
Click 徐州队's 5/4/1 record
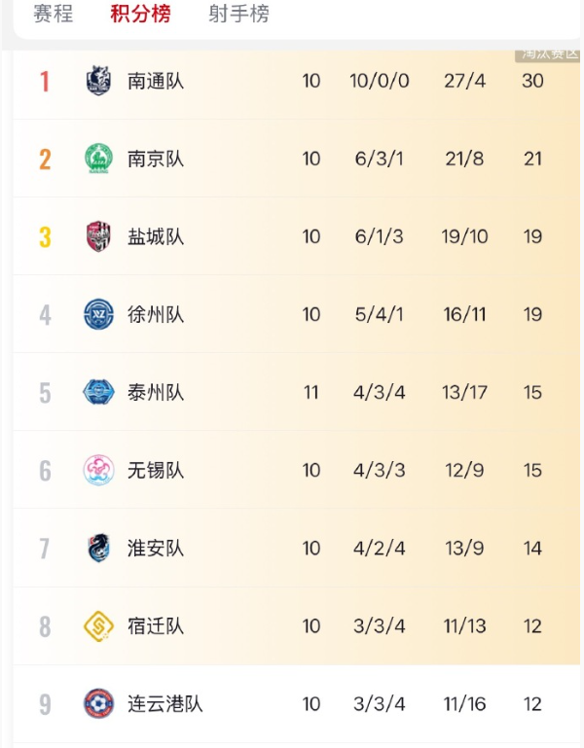pos(377,314)
